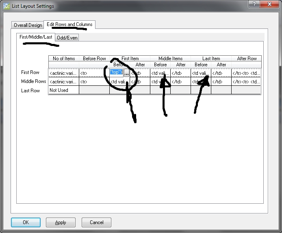This screenshot has width=282, height=233.
Task: Select First Row, No of Items cell
Action: click(63, 73)
